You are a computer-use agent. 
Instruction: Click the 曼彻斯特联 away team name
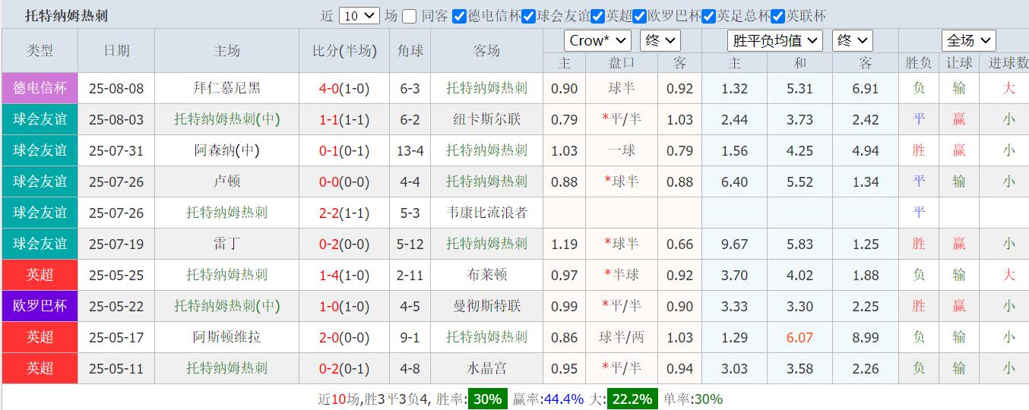coord(486,306)
